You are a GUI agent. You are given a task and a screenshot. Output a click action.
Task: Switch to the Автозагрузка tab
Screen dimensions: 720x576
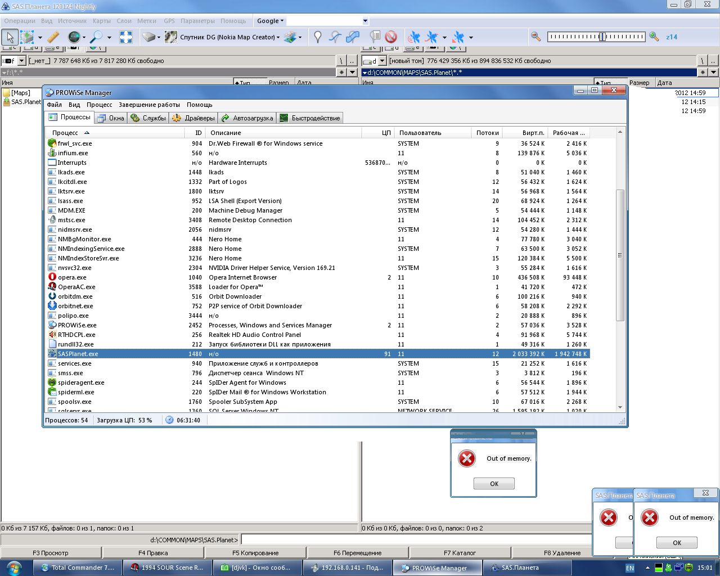point(247,118)
